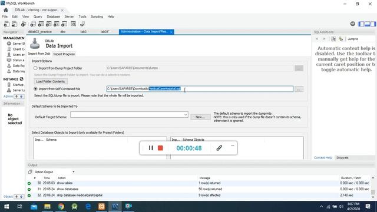The image size is (377, 212).
Task: Open Status and System Variables in navigator
Action: [x=16, y=60]
